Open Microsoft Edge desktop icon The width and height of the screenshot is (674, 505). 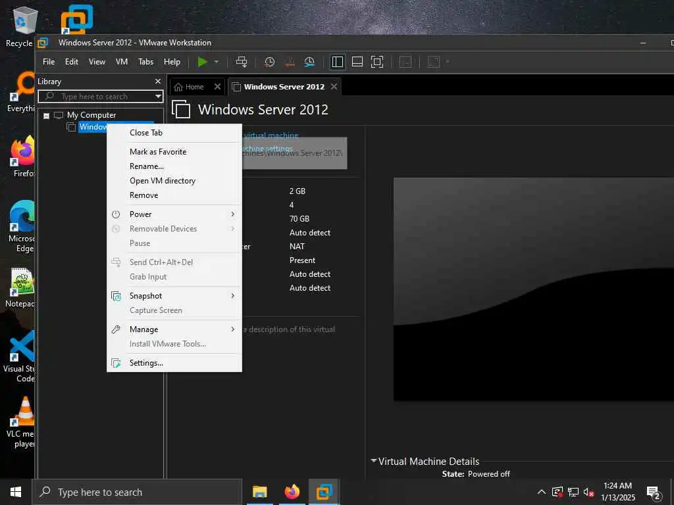21,226
